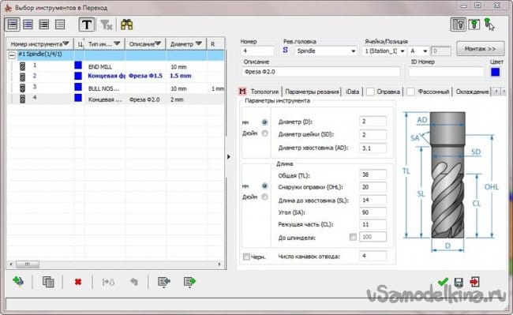Open the 1 (Station_1) cell dropdown

(x=403, y=51)
